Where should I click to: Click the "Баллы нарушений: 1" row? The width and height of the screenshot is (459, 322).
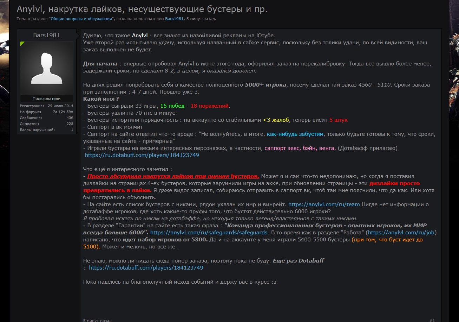click(x=47, y=130)
